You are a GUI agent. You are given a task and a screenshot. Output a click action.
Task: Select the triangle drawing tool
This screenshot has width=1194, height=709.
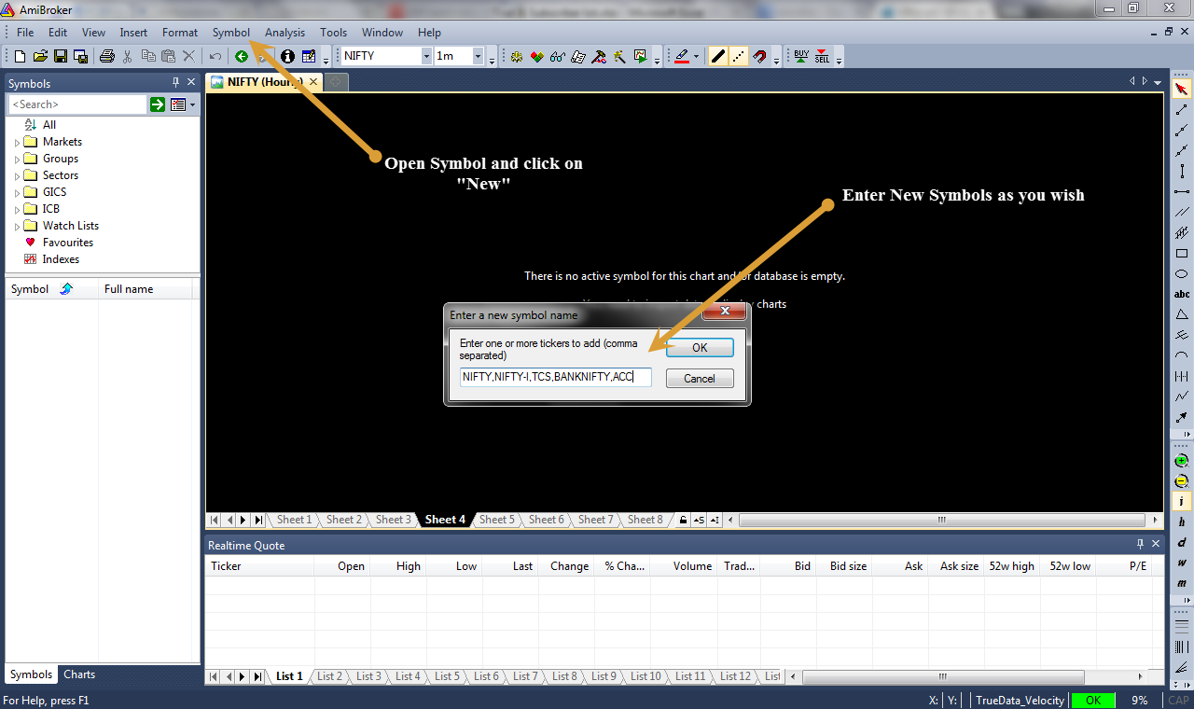point(1182,315)
